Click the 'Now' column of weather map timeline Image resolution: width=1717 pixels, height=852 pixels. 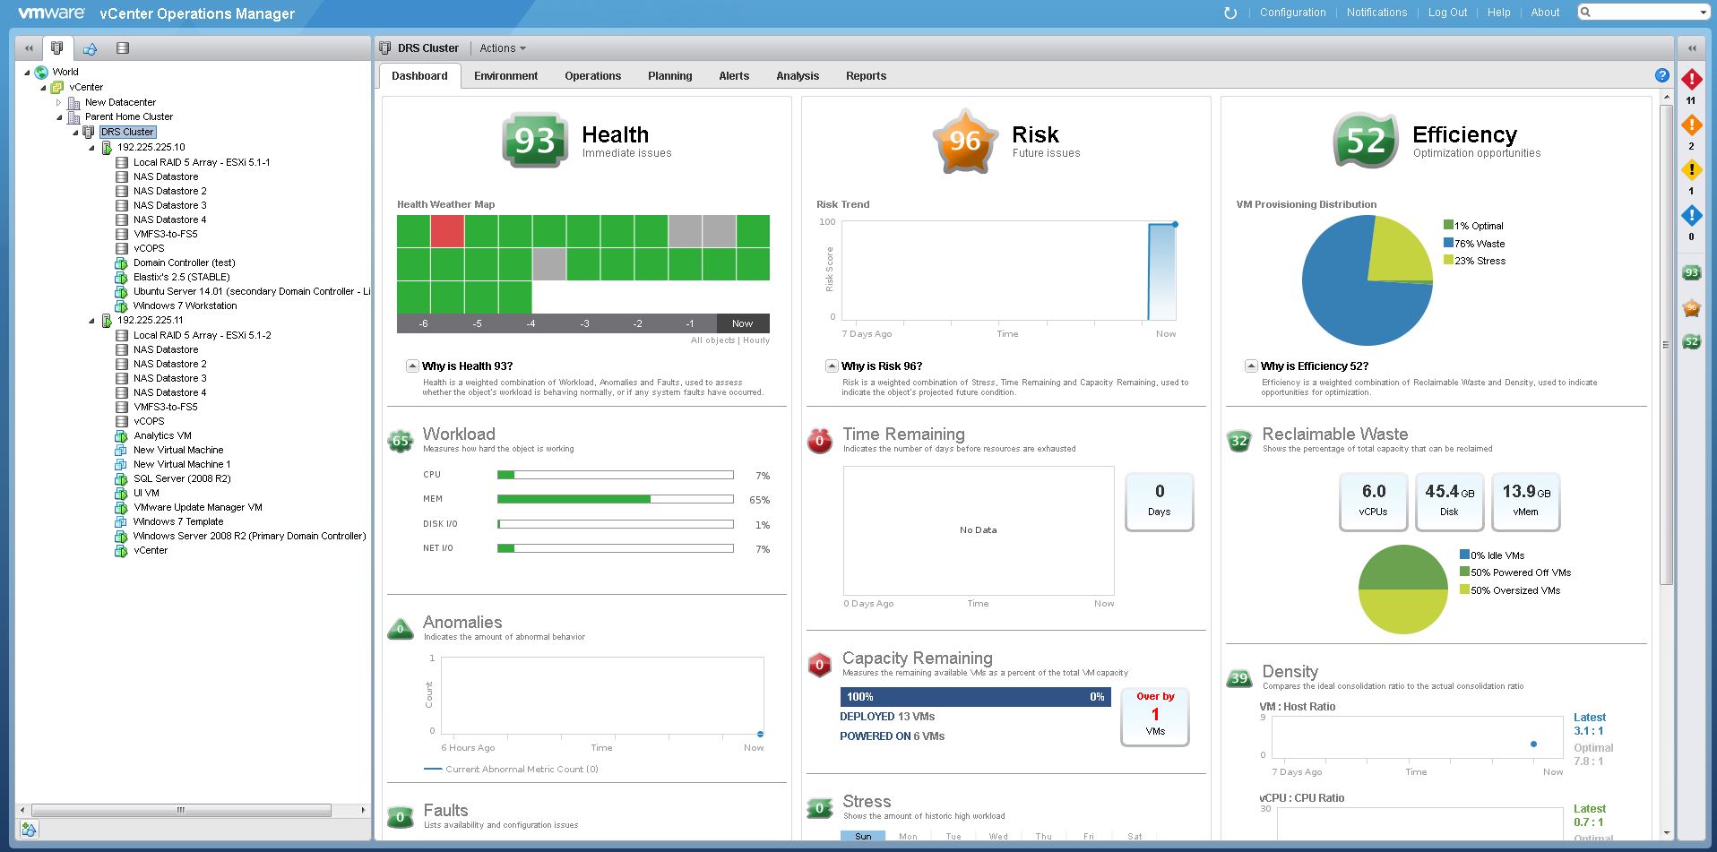743,323
